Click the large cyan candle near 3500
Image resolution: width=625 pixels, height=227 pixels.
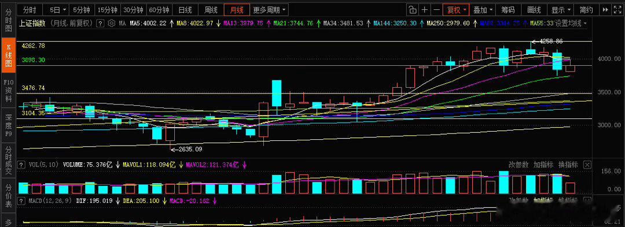[x=277, y=94]
